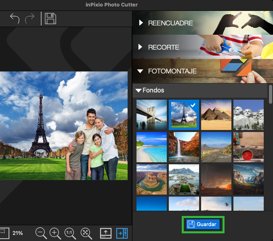Fit image to screen magnifier icon

click(x=86, y=233)
